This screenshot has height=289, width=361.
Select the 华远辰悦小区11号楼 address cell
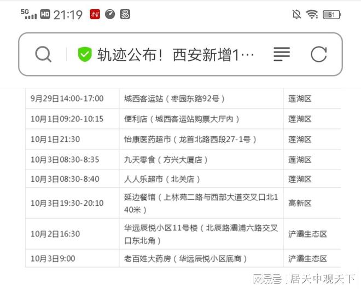(x=201, y=234)
